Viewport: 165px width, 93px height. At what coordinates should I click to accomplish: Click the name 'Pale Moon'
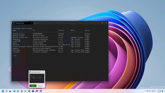click(16, 50)
